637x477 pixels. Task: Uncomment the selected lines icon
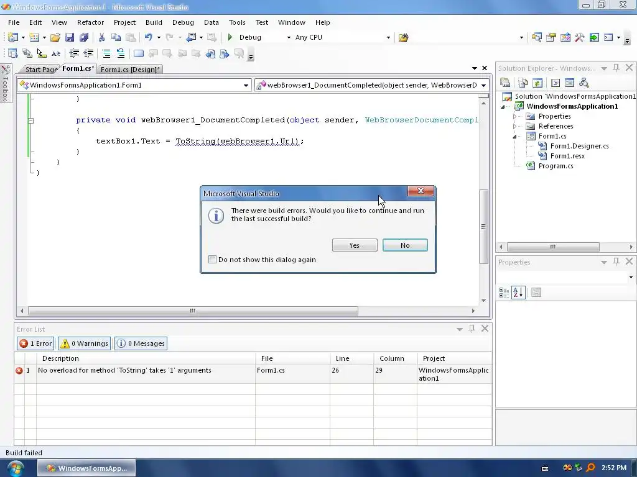[120, 53]
